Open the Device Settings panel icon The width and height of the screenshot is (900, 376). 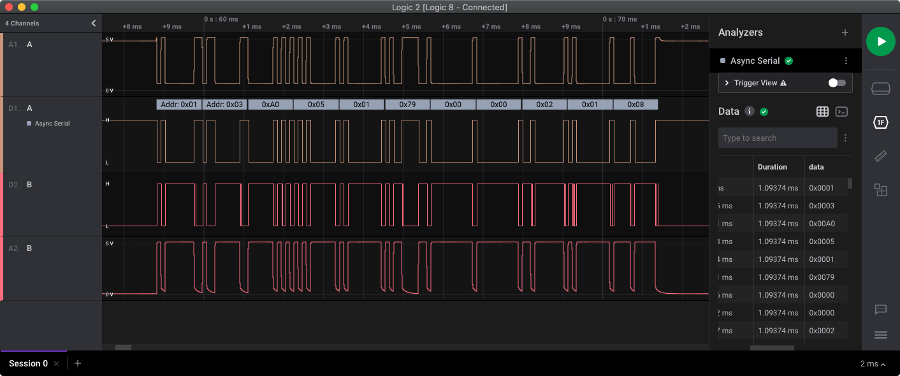pos(880,89)
